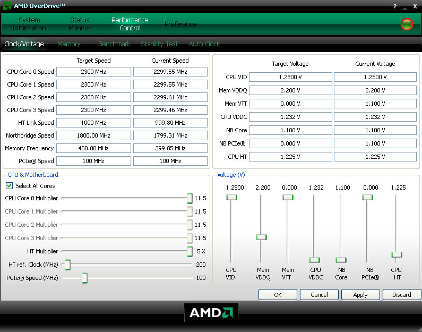This screenshot has height=332, width=422.
Task: Click the Voltage (V) group label
Action: pos(231,175)
